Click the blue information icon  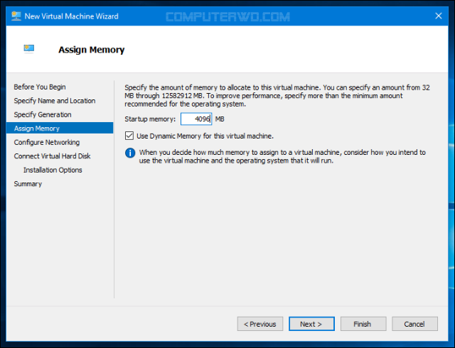click(129, 152)
